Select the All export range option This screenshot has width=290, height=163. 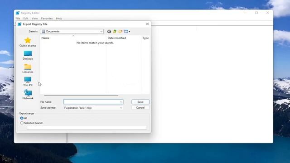[x=22, y=118]
